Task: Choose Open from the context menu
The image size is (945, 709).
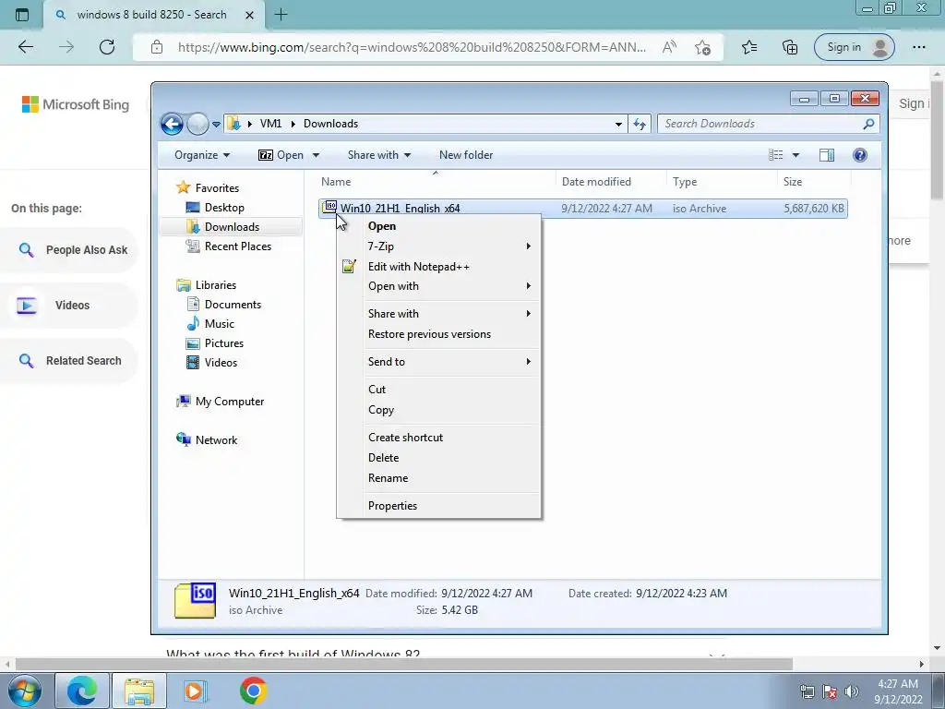Action: tap(438, 226)
